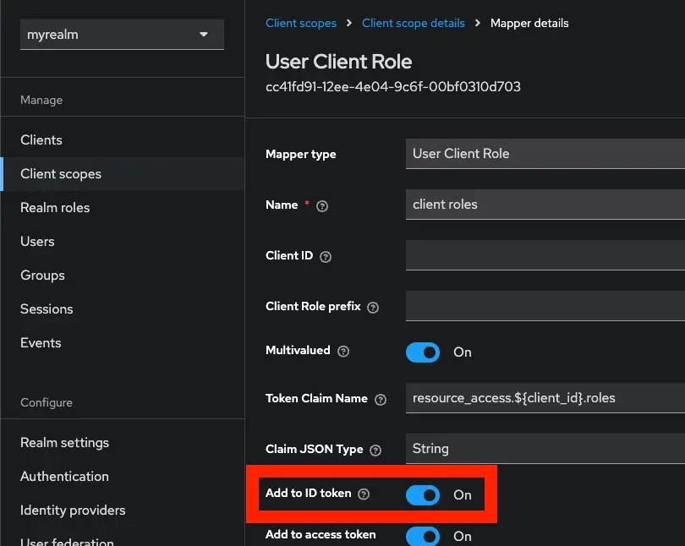This screenshot has width=685, height=546.
Task: Select Clients in the sidebar
Action: [42, 139]
